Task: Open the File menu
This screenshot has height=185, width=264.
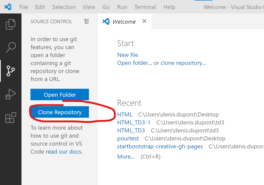Action: click(23, 7)
